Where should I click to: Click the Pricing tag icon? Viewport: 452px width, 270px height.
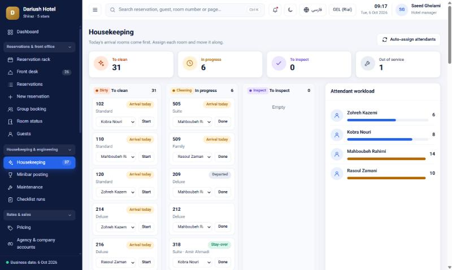[10, 228]
